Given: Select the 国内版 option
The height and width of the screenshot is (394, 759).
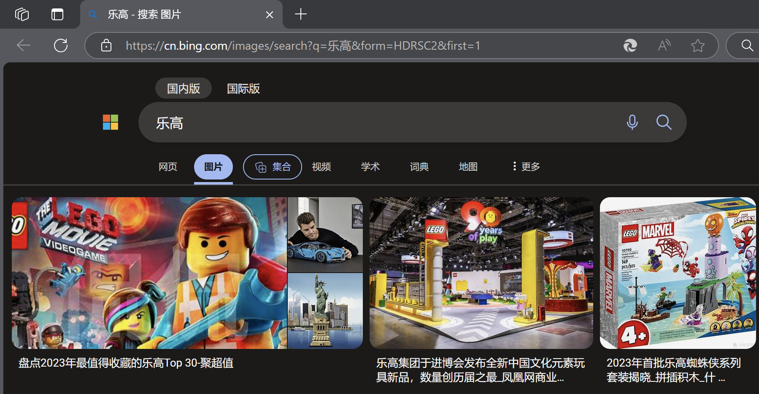Looking at the screenshot, I should (184, 88).
